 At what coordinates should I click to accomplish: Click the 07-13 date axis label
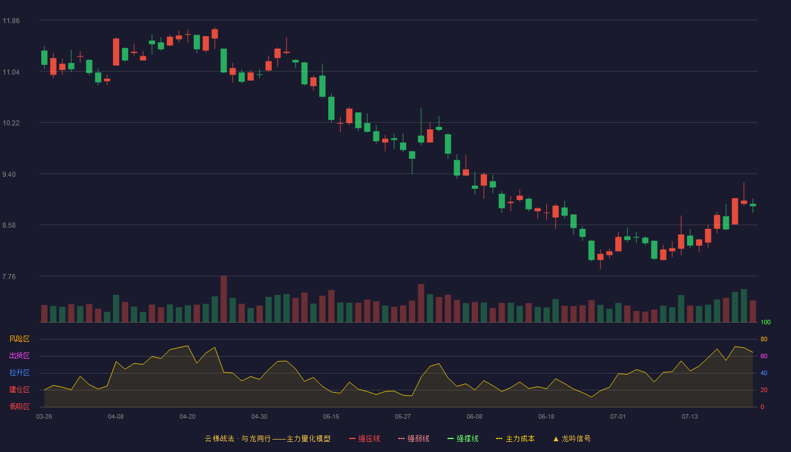pyautogui.click(x=690, y=416)
